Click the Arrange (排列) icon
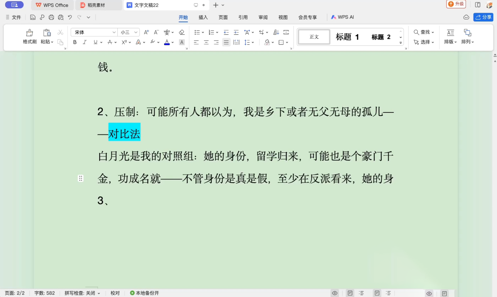The width and height of the screenshot is (497, 297). (x=468, y=32)
